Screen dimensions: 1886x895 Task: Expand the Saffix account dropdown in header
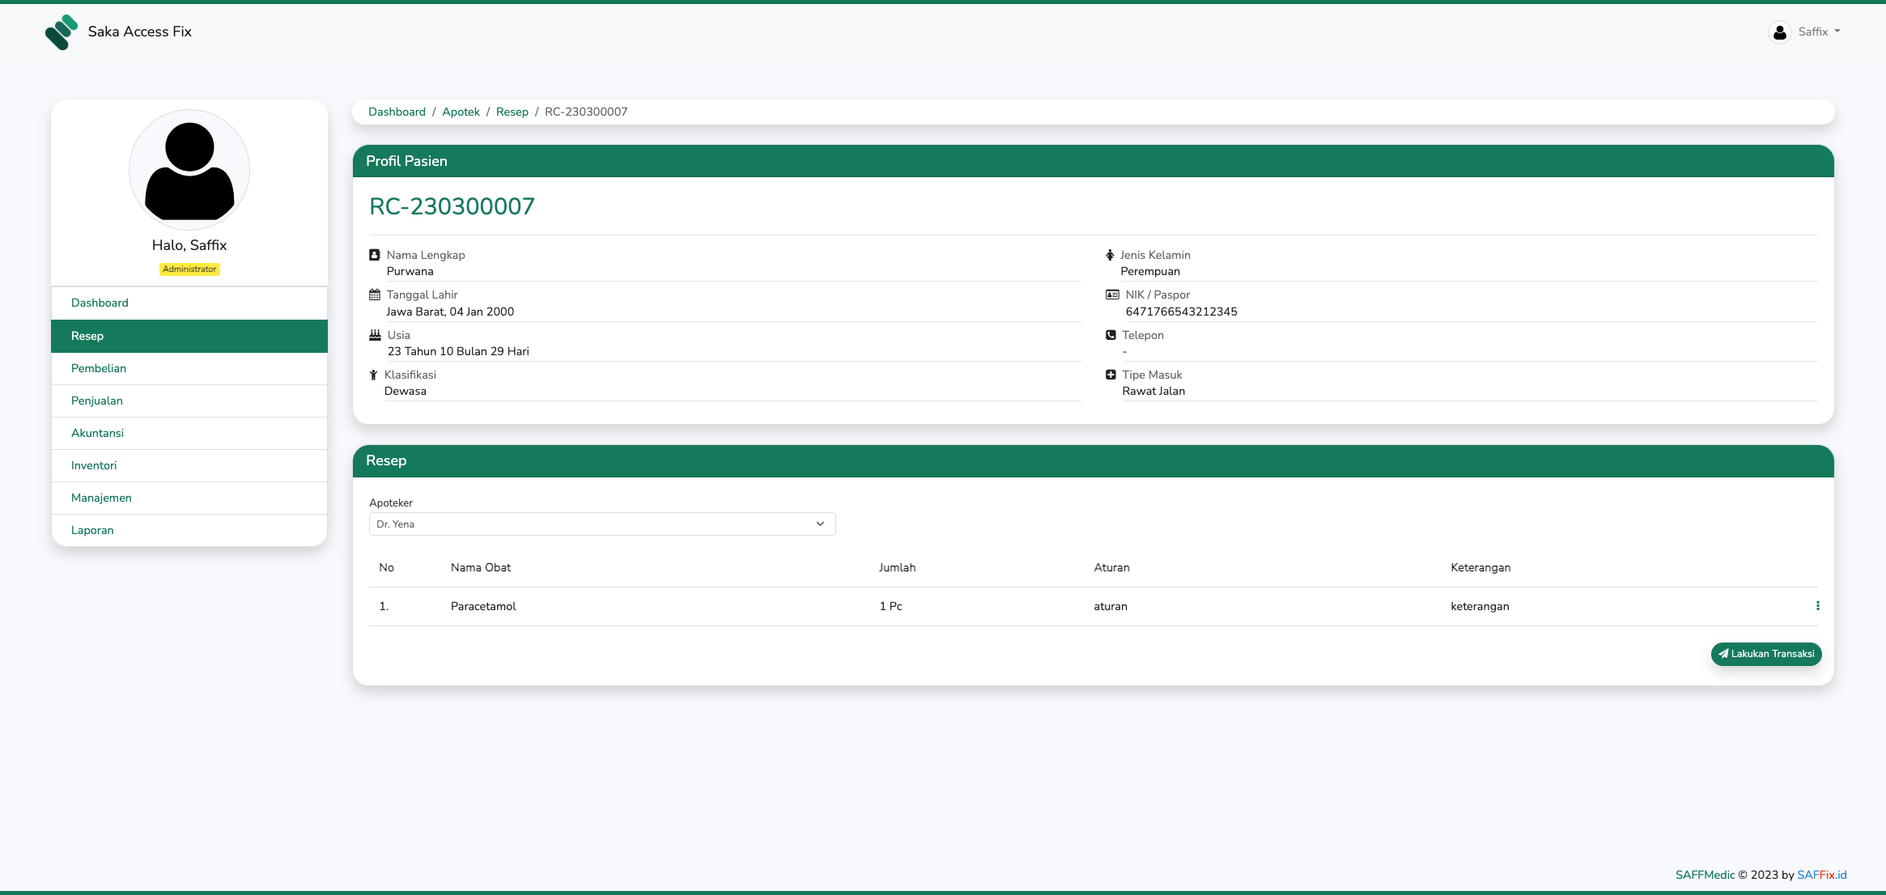1818,32
